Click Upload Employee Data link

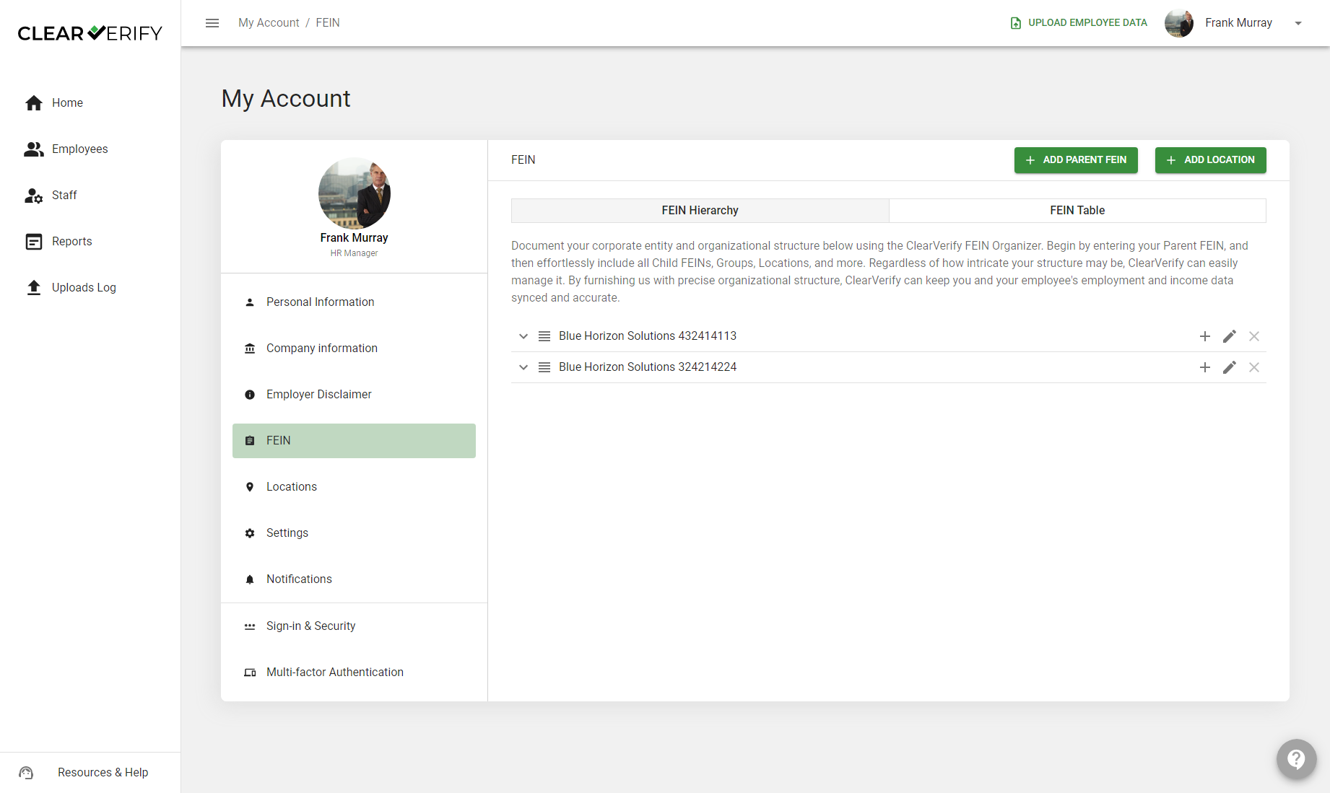pyautogui.click(x=1079, y=23)
